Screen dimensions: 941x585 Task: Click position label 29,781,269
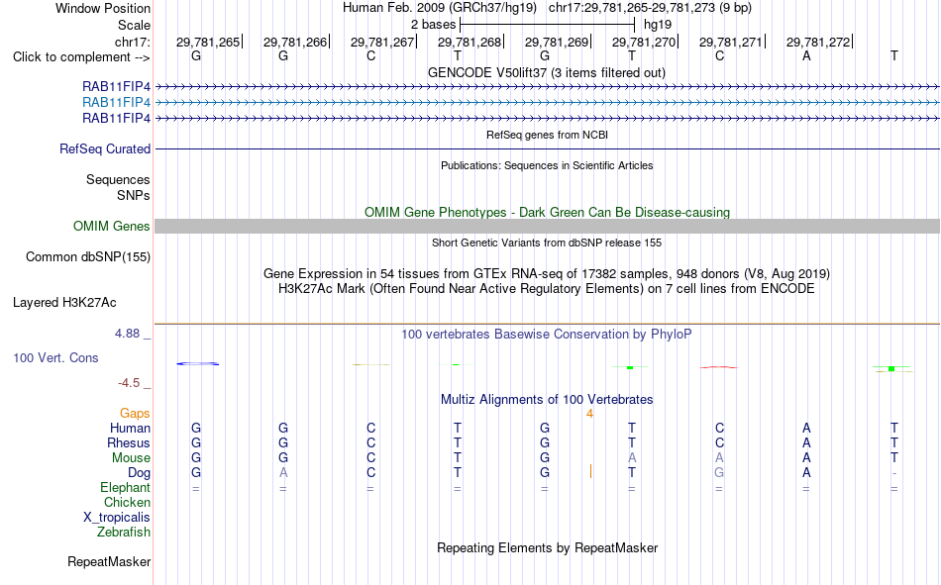point(557,42)
